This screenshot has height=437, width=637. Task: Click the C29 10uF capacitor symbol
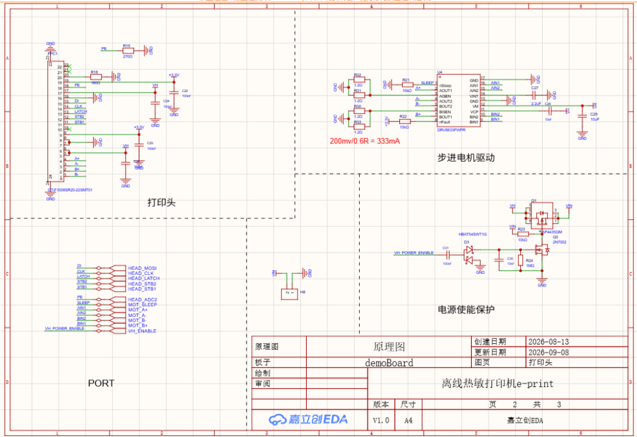point(582,117)
